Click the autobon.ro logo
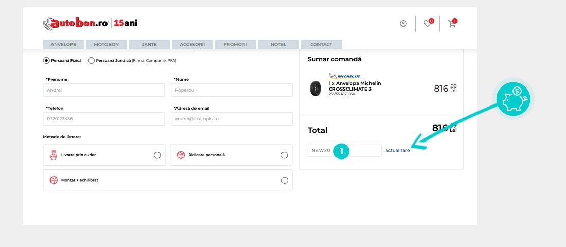Screen dimensions: 566x247 76,23
